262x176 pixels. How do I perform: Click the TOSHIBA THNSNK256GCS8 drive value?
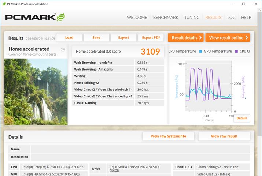pyautogui.click(x=134, y=169)
